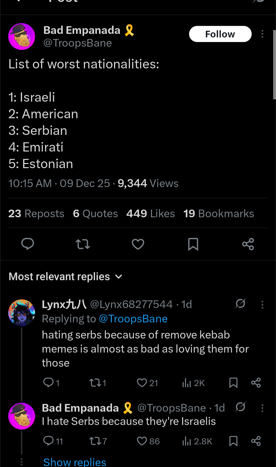View the 449 Likes list
Image resolution: width=276 pixels, height=467 pixels.
(x=151, y=214)
